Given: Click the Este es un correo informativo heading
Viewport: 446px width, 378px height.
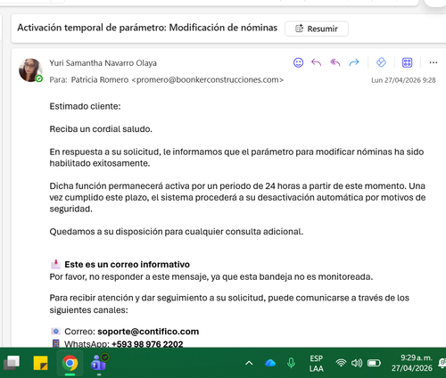Looking at the screenshot, I should pos(127,264).
